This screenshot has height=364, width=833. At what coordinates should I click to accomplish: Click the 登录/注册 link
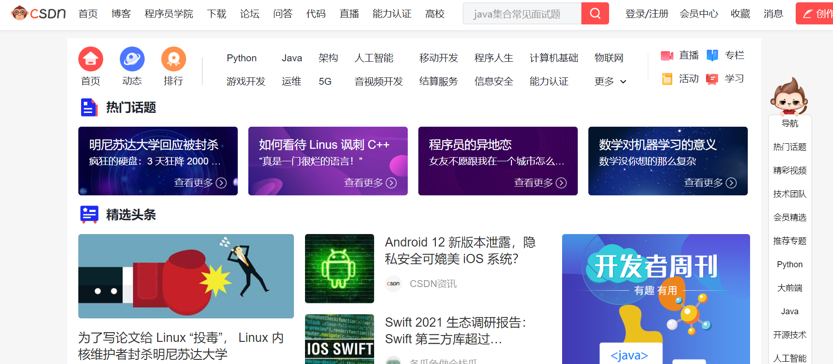(x=647, y=14)
